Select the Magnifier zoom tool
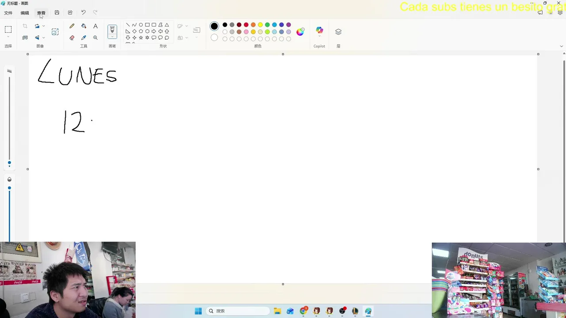566x318 pixels. [95, 38]
